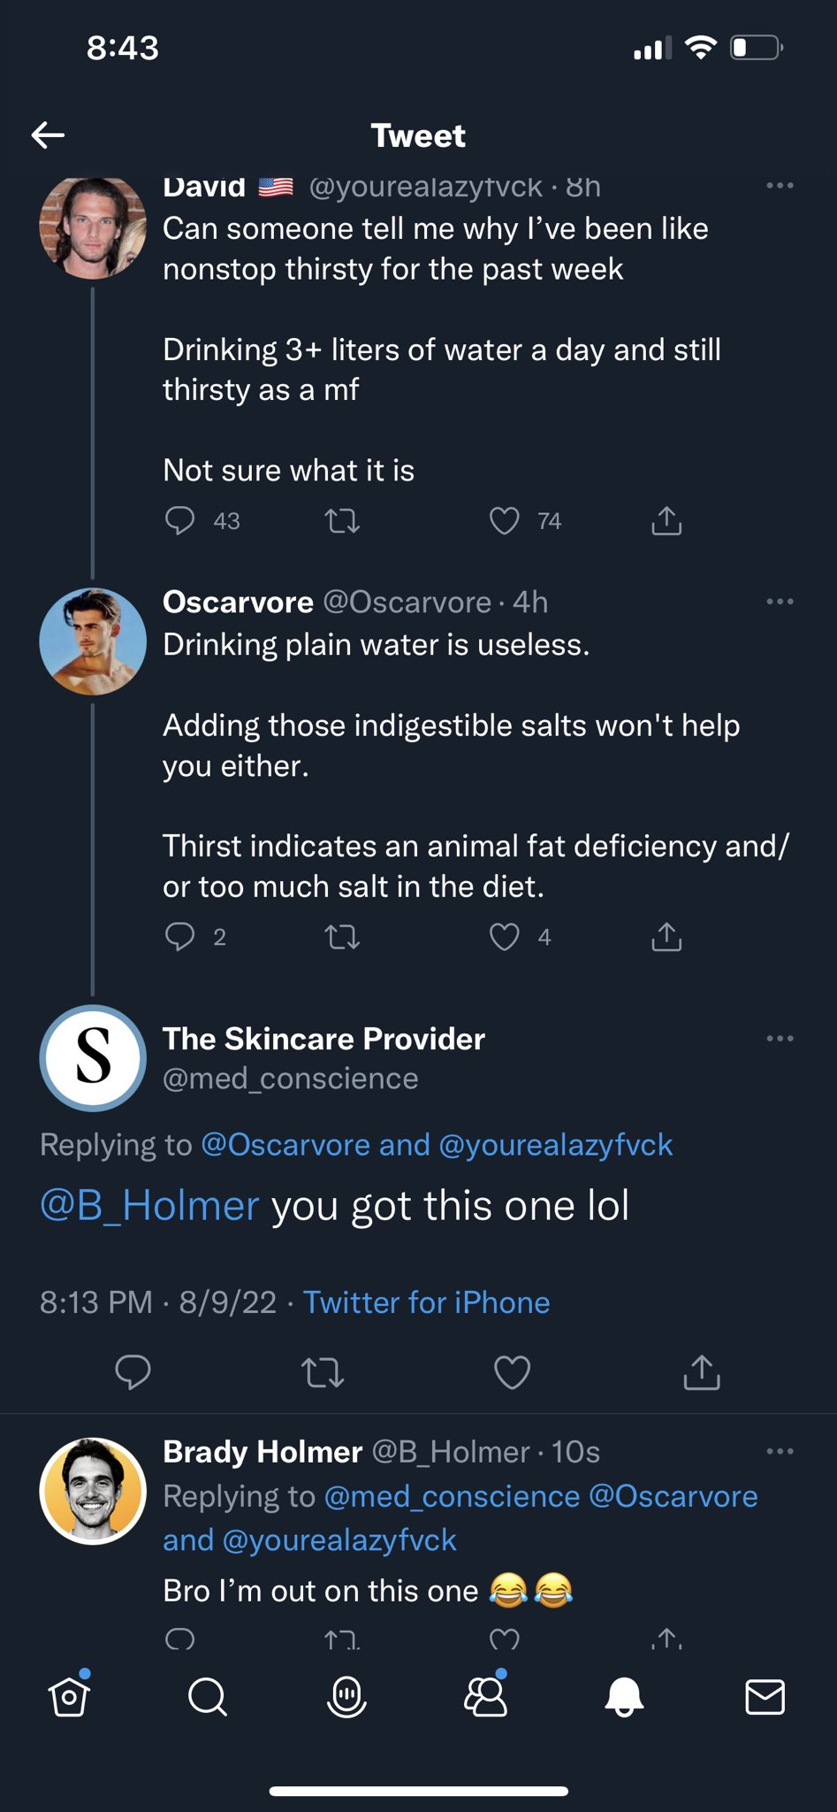Share The Skincare Provider's main tweet
The image size is (837, 1812).
702,1372
